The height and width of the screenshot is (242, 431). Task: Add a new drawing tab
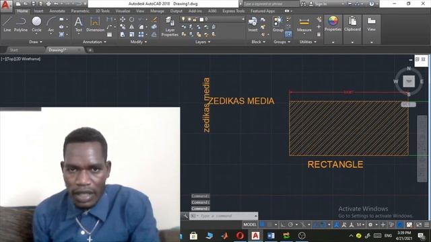[x=90, y=50]
